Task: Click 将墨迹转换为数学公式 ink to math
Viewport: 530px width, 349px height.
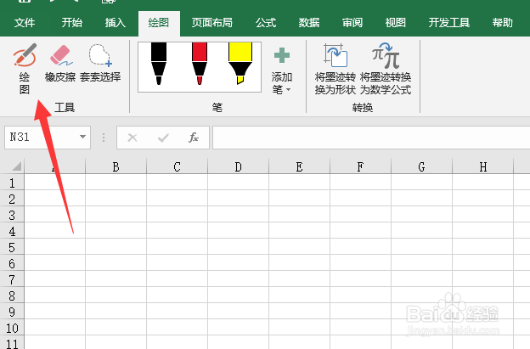Action: coord(386,70)
